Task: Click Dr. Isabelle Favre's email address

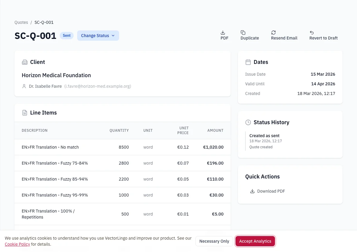Action: pos(98,86)
